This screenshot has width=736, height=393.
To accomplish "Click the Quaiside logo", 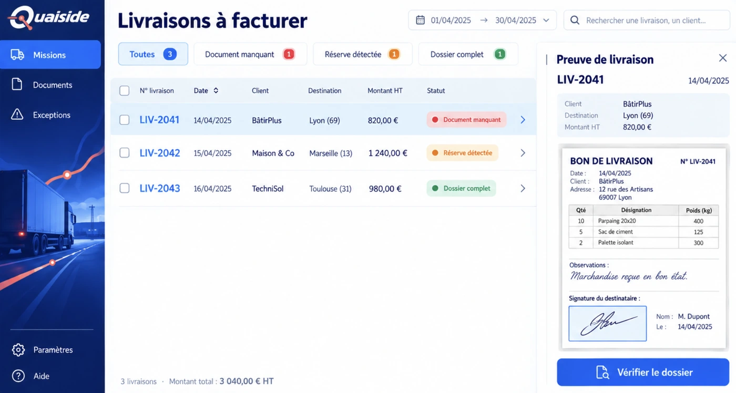I will click(49, 17).
